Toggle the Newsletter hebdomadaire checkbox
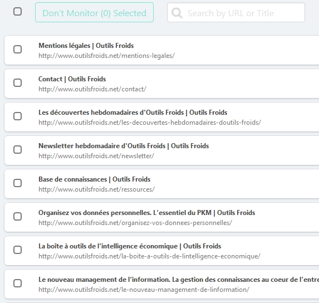 click(x=17, y=150)
